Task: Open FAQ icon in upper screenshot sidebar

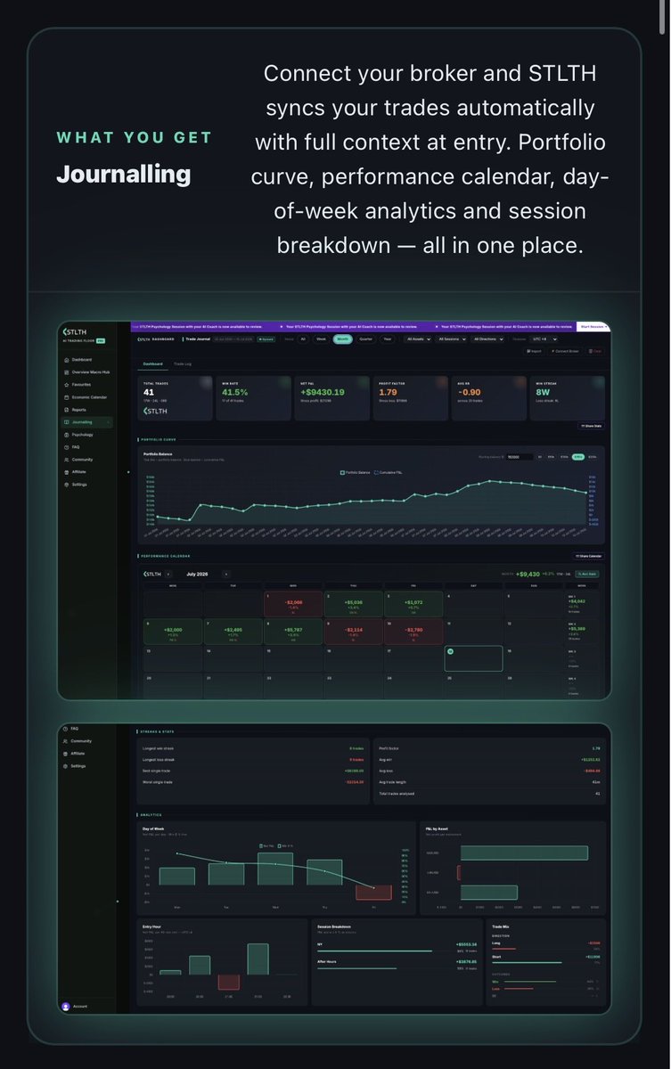Action: tap(67, 447)
